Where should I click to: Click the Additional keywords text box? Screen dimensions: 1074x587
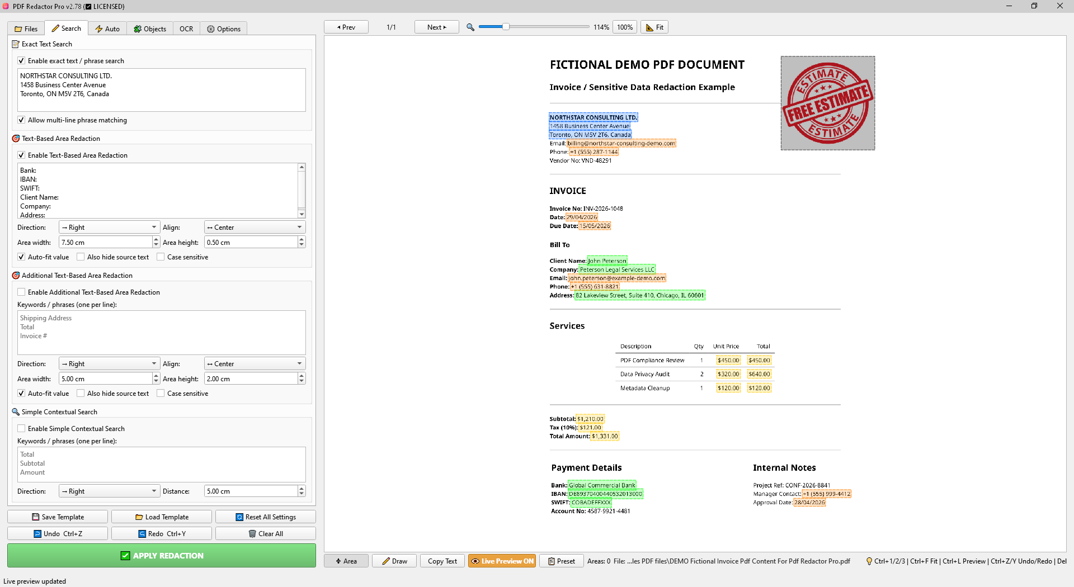tap(162, 333)
